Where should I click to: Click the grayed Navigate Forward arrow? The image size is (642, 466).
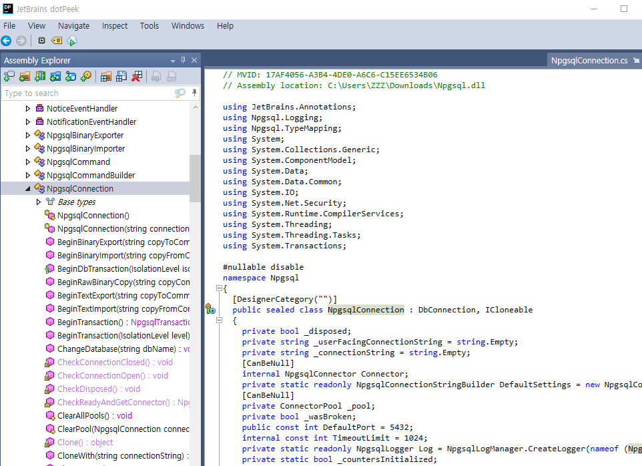[x=21, y=41]
